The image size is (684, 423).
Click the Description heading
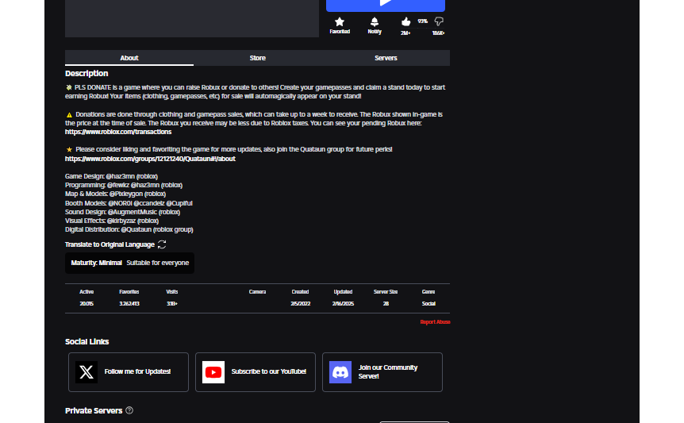coord(86,74)
